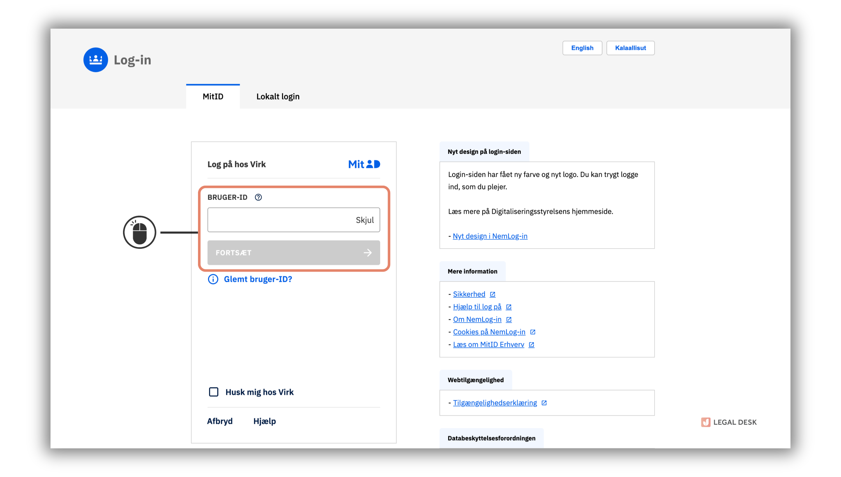The height and width of the screenshot is (477, 841).
Task: Open the Nyt design i NemLog-in link
Action: (x=490, y=236)
